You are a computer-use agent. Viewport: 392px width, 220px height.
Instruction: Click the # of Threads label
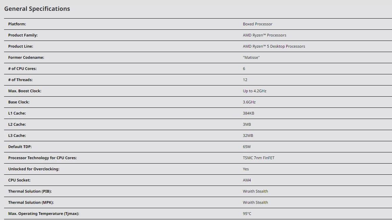20,80
